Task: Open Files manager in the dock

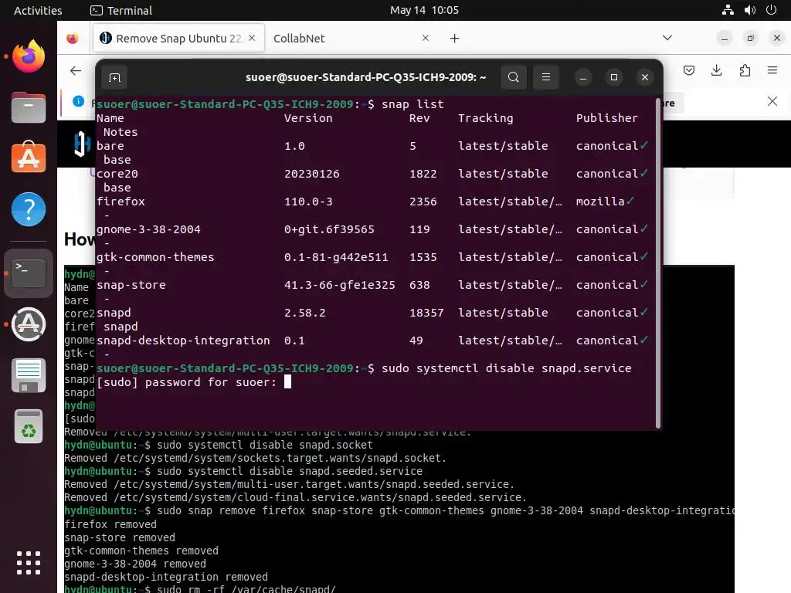Action: 29,107
